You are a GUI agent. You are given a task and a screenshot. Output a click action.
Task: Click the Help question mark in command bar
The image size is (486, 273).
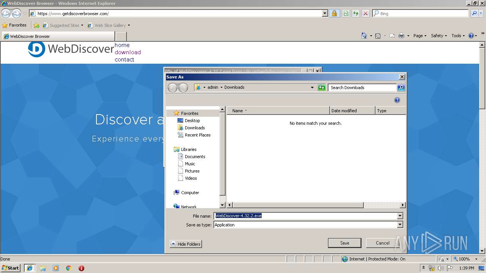pyautogui.click(x=471, y=36)
